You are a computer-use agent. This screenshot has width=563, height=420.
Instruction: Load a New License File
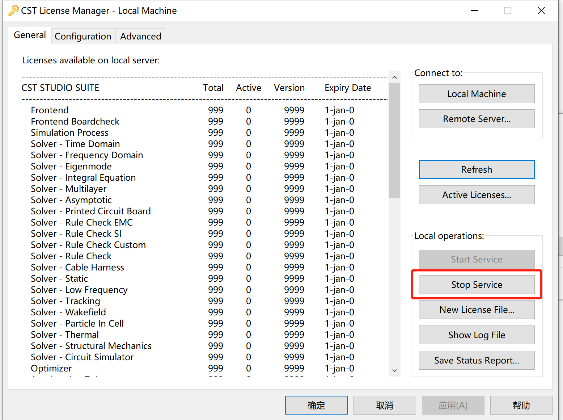point(476,310)
